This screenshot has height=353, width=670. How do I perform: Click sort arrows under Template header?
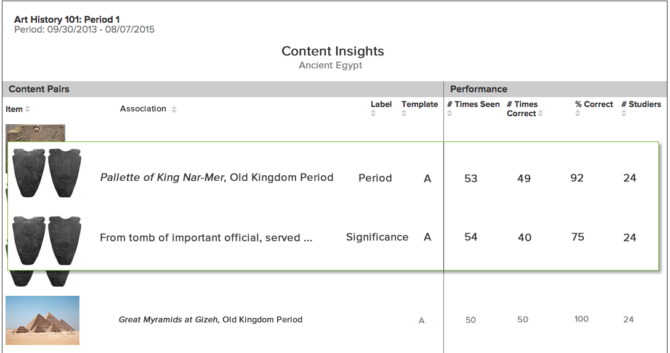coord(404,114)
